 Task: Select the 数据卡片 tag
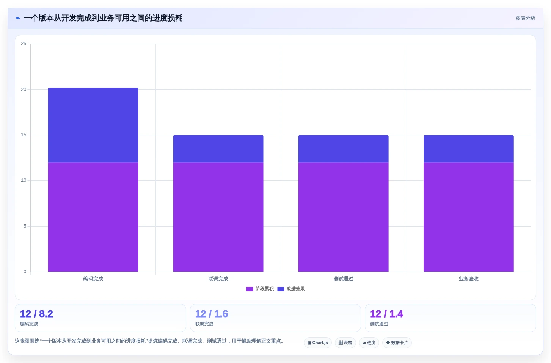pos(397,343)
